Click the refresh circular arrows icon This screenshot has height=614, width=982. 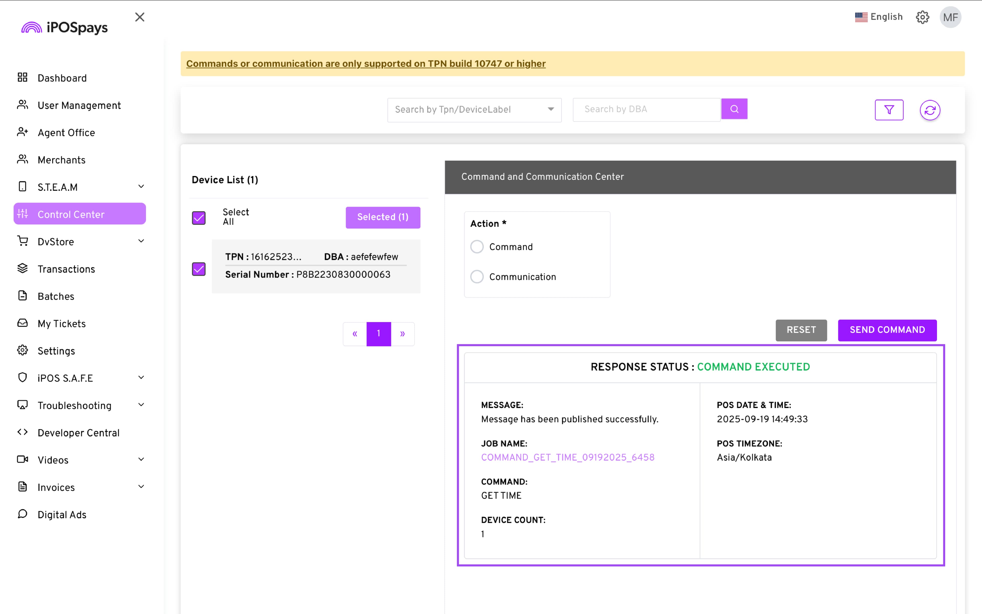[x=930, y=110]
